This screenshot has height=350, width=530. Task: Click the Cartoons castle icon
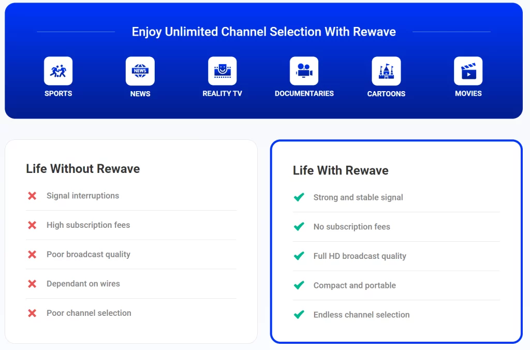[x=386, y=71]
